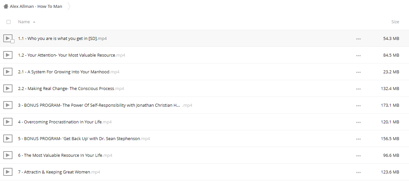Open 5 - BONUS PROGRAM Get Back Up file
The width and height of the screenshot is (409, 181).
[84, 138]
